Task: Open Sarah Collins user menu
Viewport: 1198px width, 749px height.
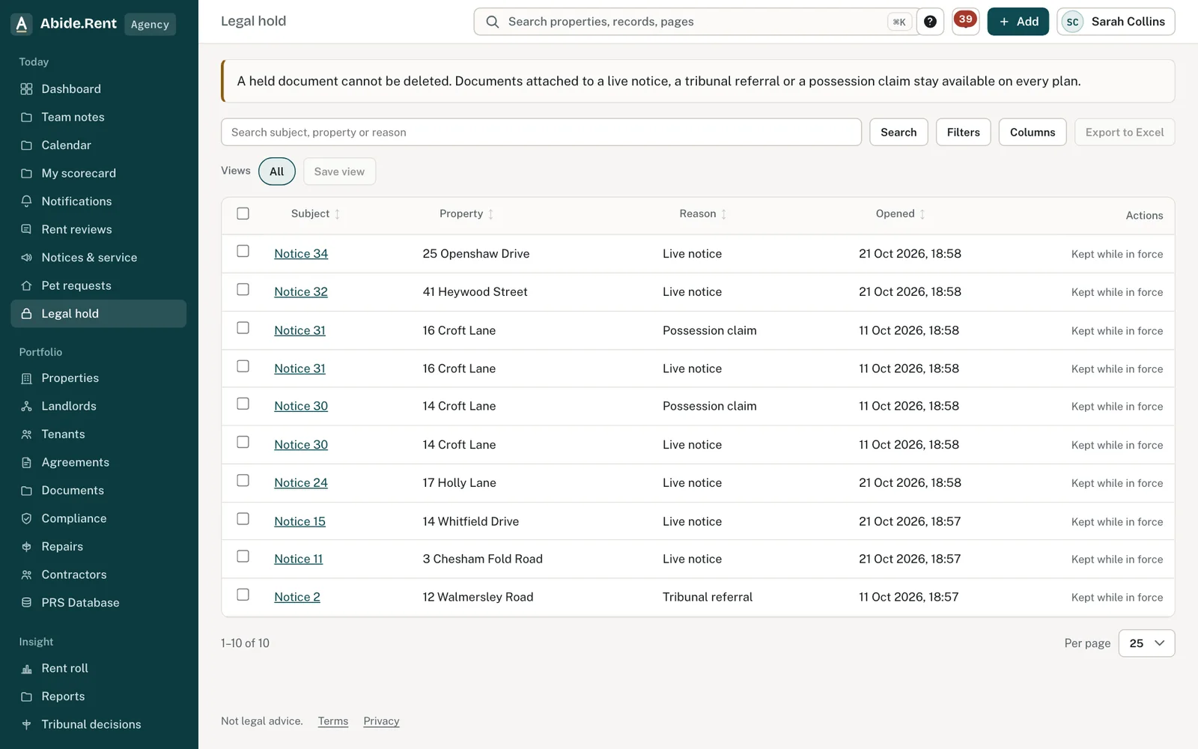Action: coord(1116,22)
